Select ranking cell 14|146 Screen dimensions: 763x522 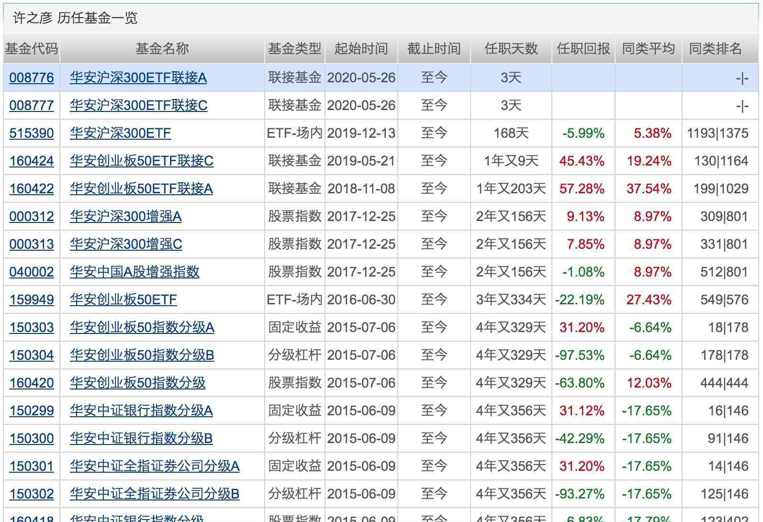[728, 466]
